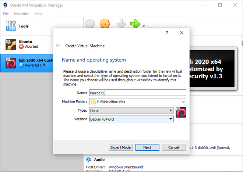
Task: Click the New machine gear icon in toolbar
Action: point(90,24)
